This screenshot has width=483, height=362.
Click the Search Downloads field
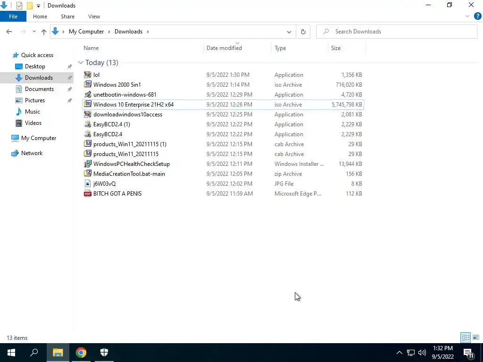pos(397,32)
